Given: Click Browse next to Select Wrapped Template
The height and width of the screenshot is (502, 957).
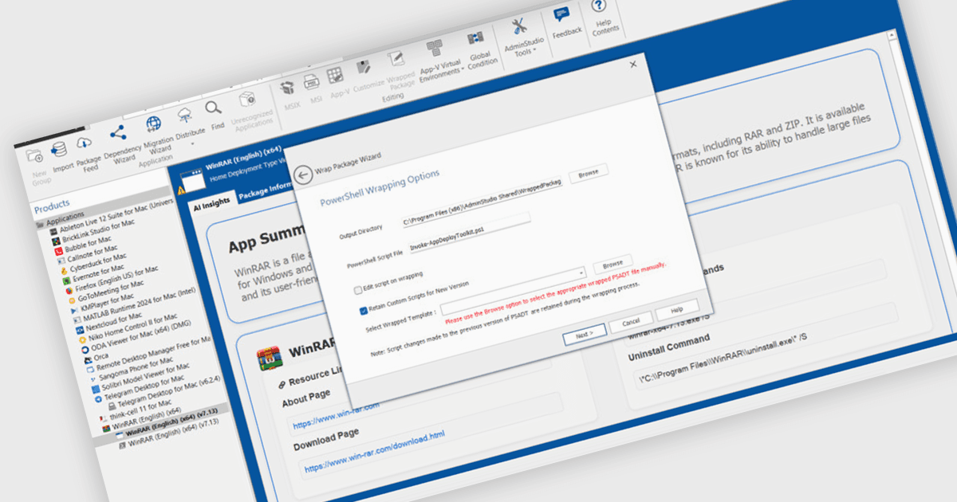Looking at the screenshot, I should pos(612,263).
